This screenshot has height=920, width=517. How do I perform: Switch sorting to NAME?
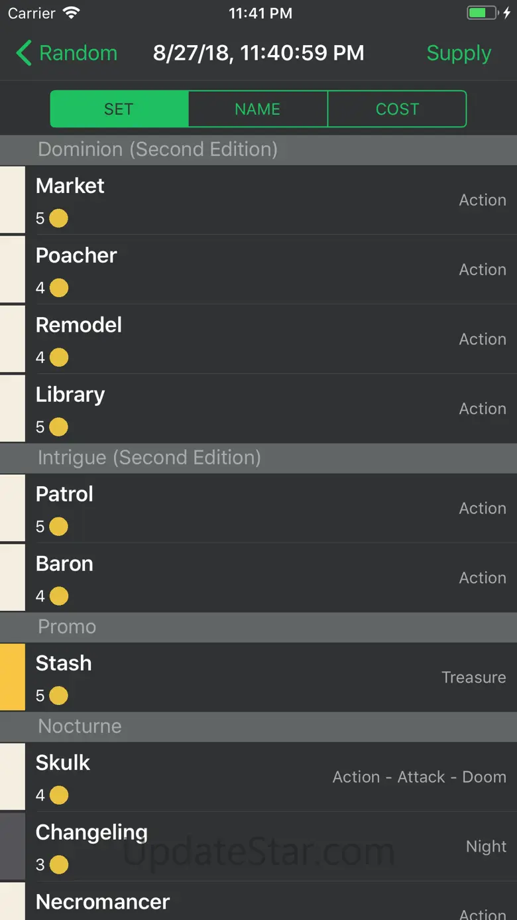[x=258, y=109]
